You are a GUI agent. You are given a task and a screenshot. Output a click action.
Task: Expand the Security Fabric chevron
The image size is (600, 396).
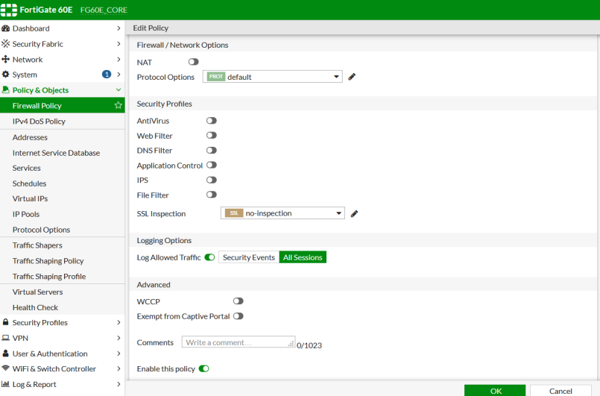click(x=119, y=44)
